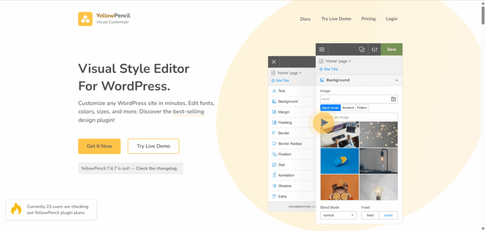
Task: Click the Search an image field
Action: click(359, 117)
